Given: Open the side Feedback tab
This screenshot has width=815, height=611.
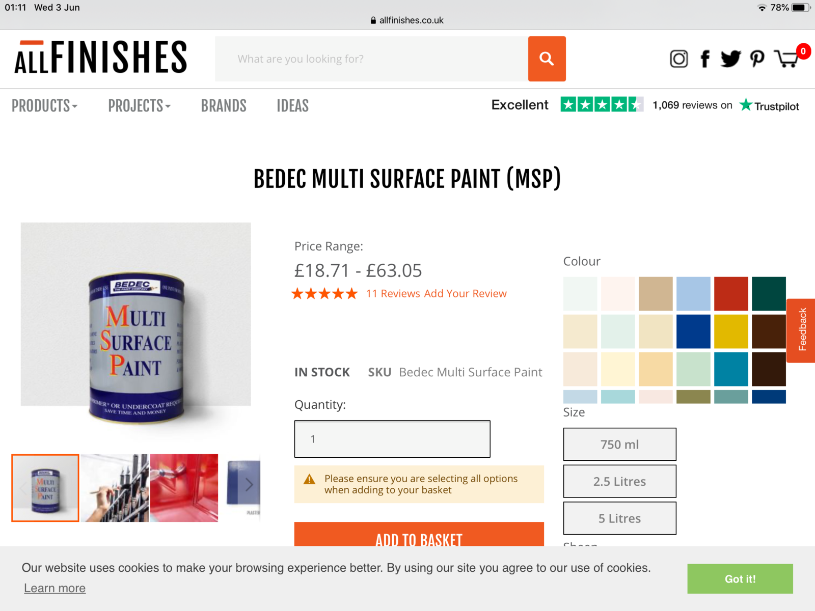Looking at the screenshot, I should 802,330.
